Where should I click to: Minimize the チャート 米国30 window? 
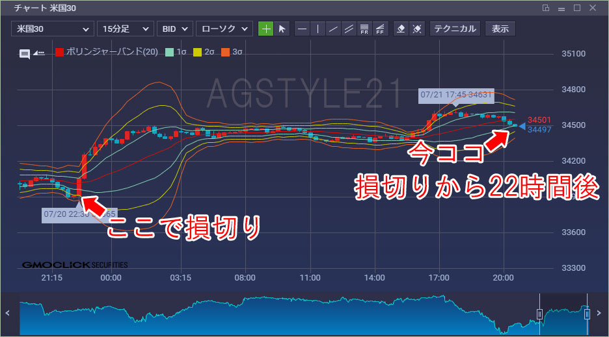point(562,8)
